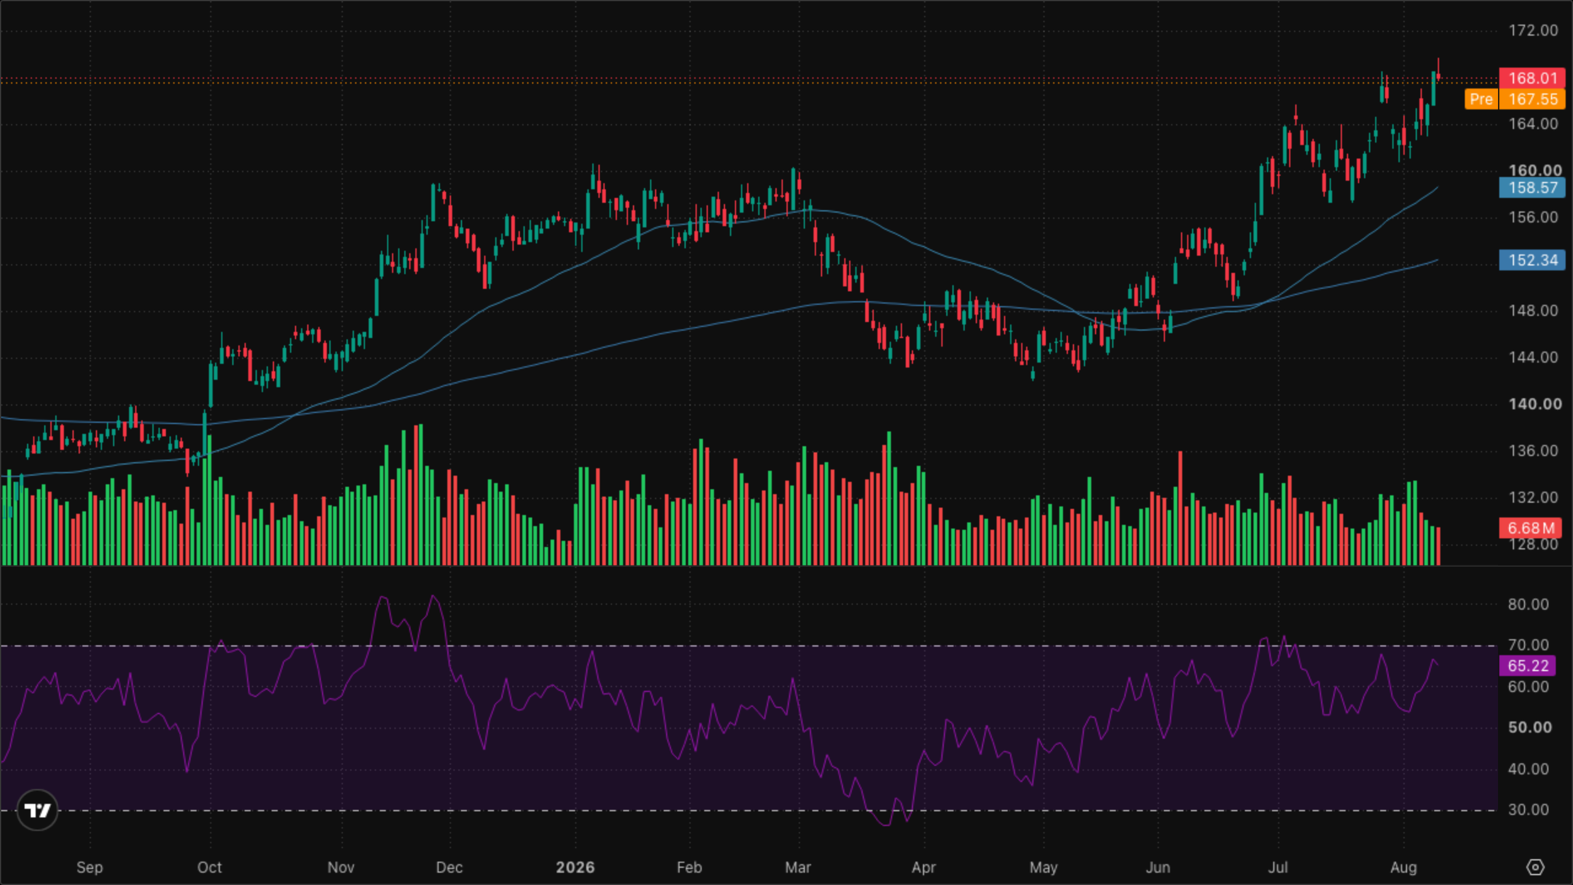Viewport: 1573px width, 885px height.
Task: Select the 70.00 RSI overbought level tick
Action: (1528, 645)
